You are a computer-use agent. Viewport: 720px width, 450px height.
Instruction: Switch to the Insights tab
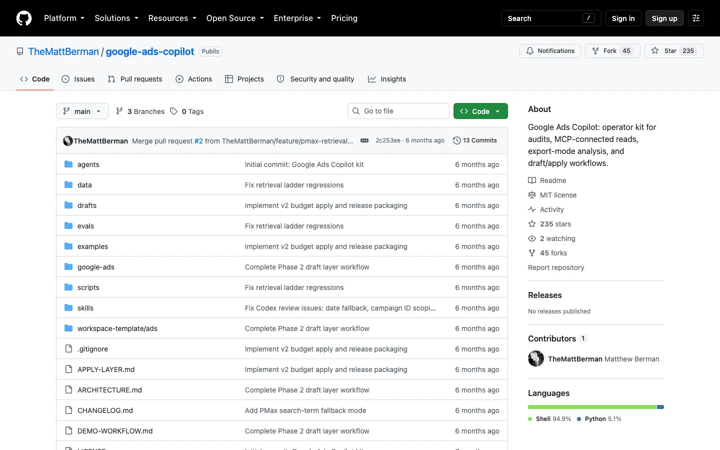pyautogui.click(x=387, y=79)
